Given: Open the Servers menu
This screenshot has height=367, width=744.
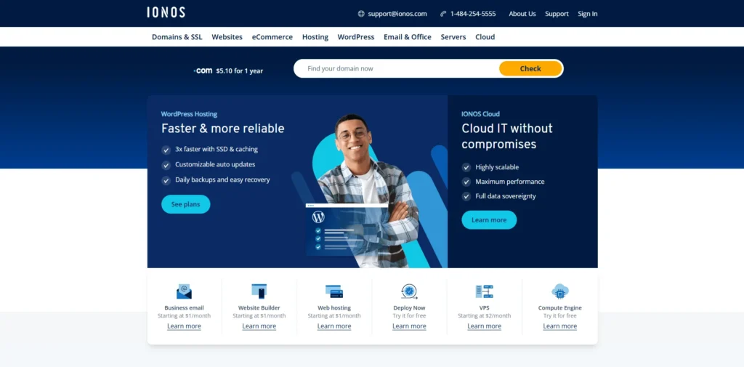Looking at the screenshot, I should tap(453, 37).
